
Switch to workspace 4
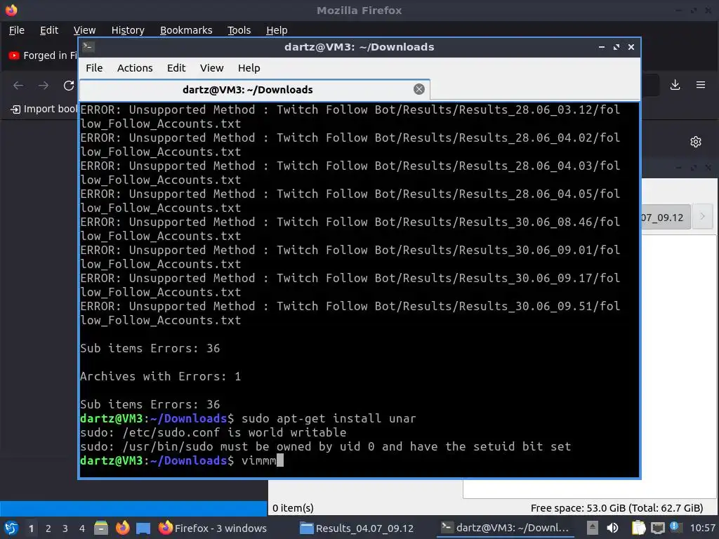82,528
